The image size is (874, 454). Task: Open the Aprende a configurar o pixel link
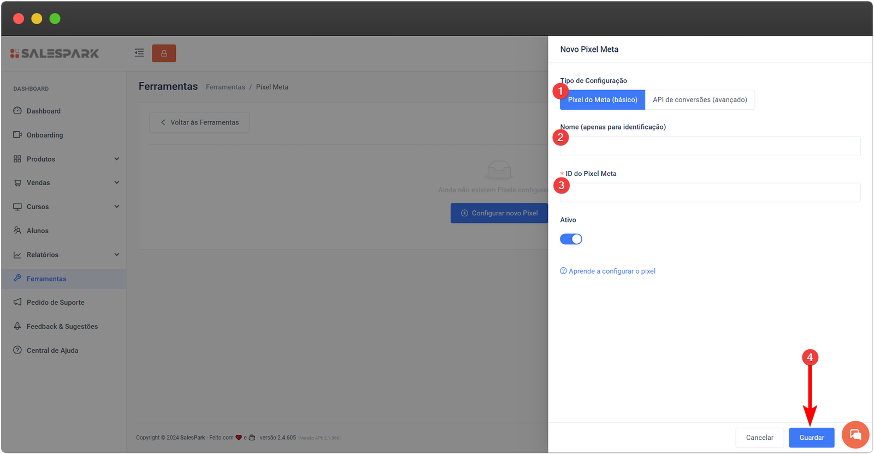pos(611,271)
